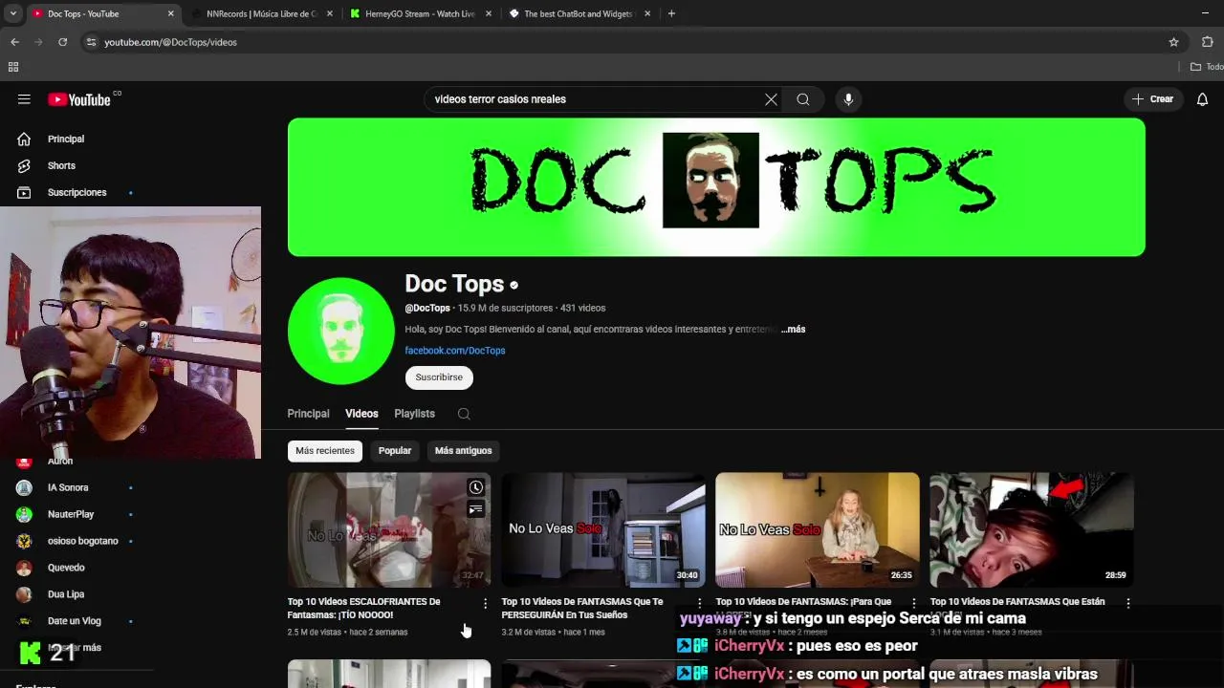Image resolution: width=1224 pixels, height=688 pixels.
Task: Switch to The best ChatBot tab
Action: [x=579, y=13]
